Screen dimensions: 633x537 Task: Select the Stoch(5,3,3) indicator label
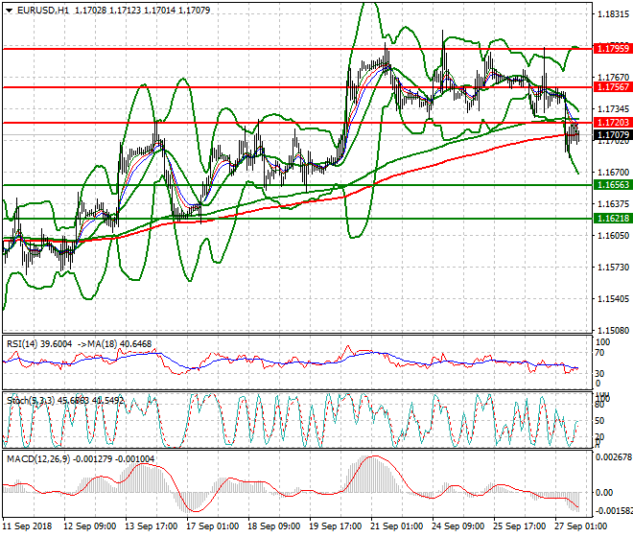point(31,401)
